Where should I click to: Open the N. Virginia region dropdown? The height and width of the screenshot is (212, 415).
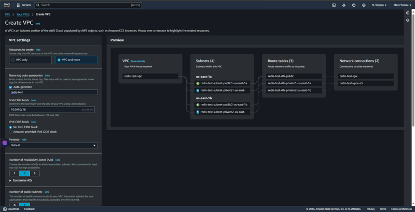[x=379, y=5]
